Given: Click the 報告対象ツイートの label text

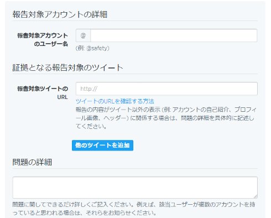Looking at the screenshot, I should 43,89.
